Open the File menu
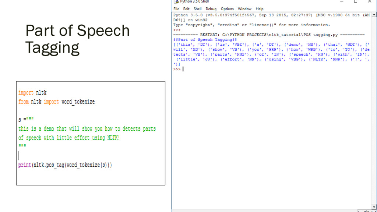Viewport: 377px width, 212px height. tap(176, 9)
